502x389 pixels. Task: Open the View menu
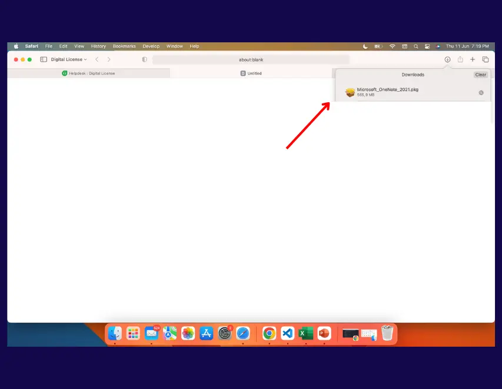click(x=79, y=46)
